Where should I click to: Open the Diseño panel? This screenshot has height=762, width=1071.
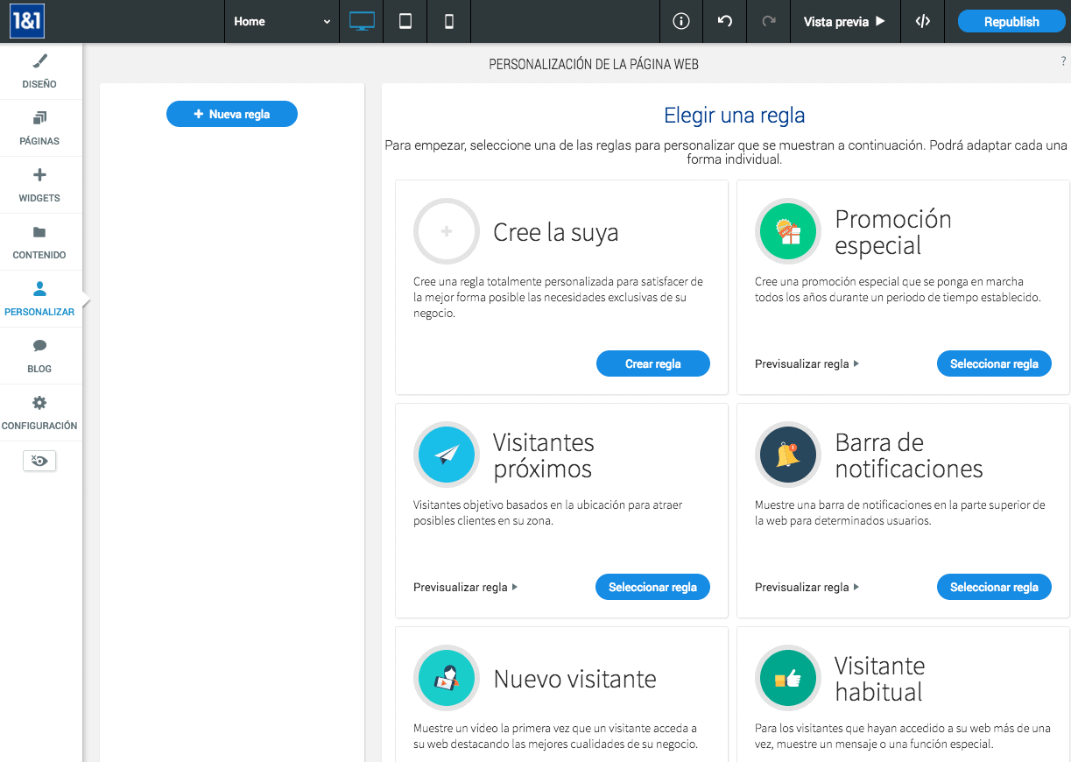coord(40,71)
